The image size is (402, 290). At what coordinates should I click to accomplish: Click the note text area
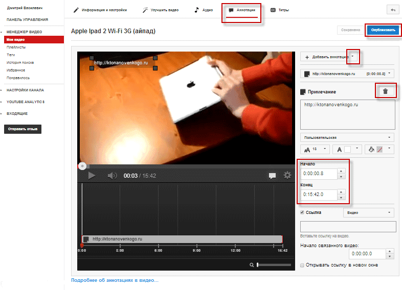pos(347,114)
